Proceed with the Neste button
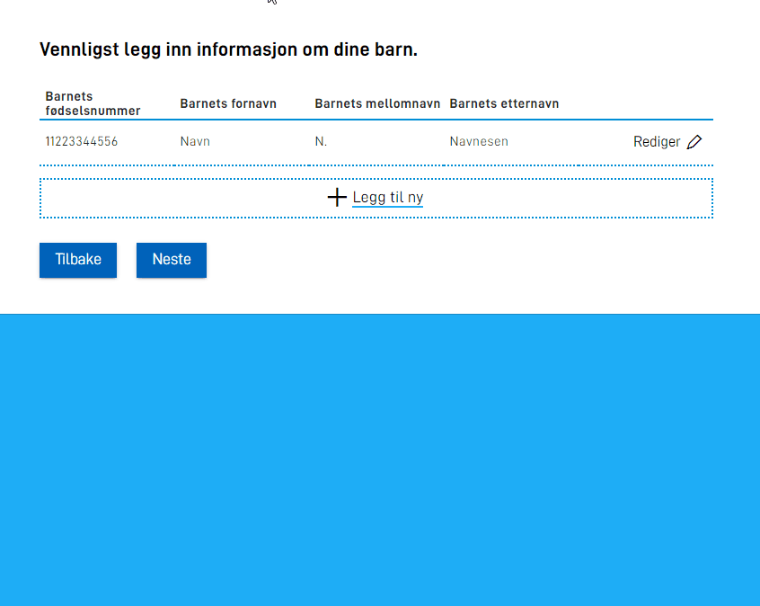 coord(172,260)
